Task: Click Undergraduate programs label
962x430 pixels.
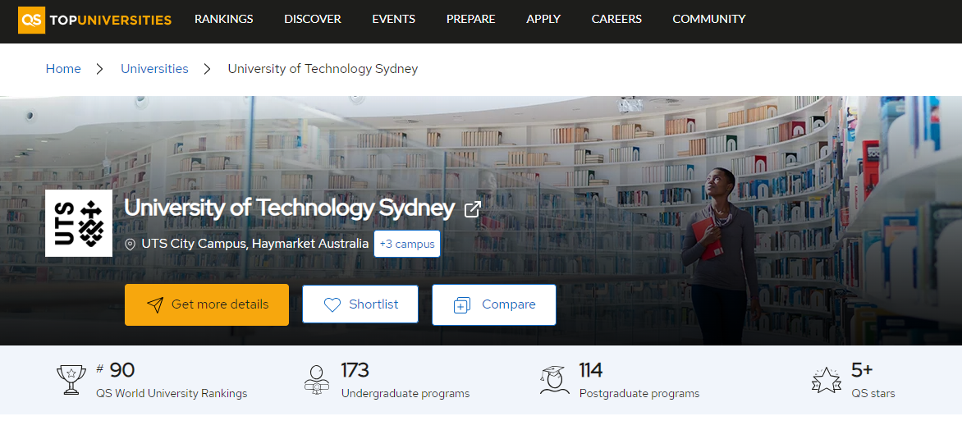Action: 405,394
